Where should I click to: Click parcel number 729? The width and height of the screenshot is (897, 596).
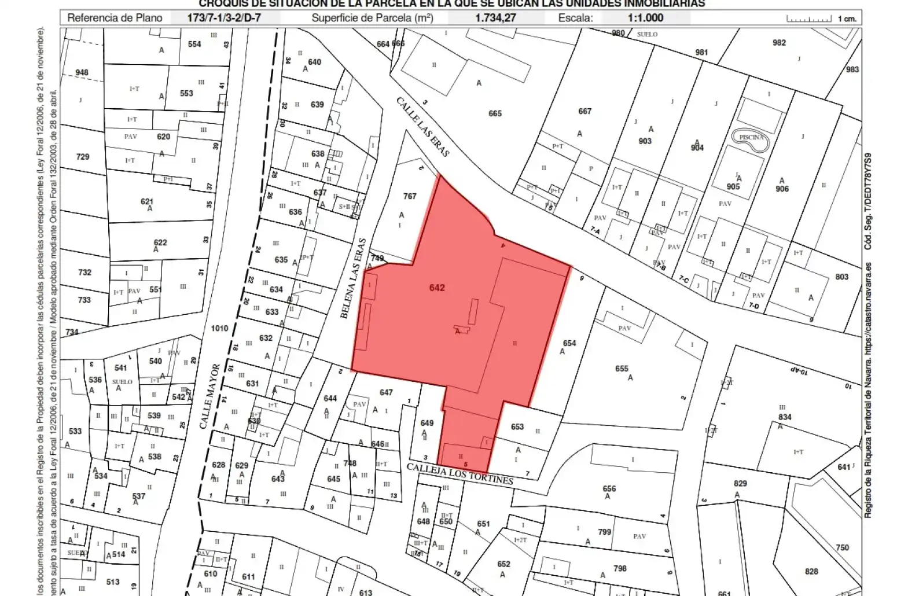(83, 157)
